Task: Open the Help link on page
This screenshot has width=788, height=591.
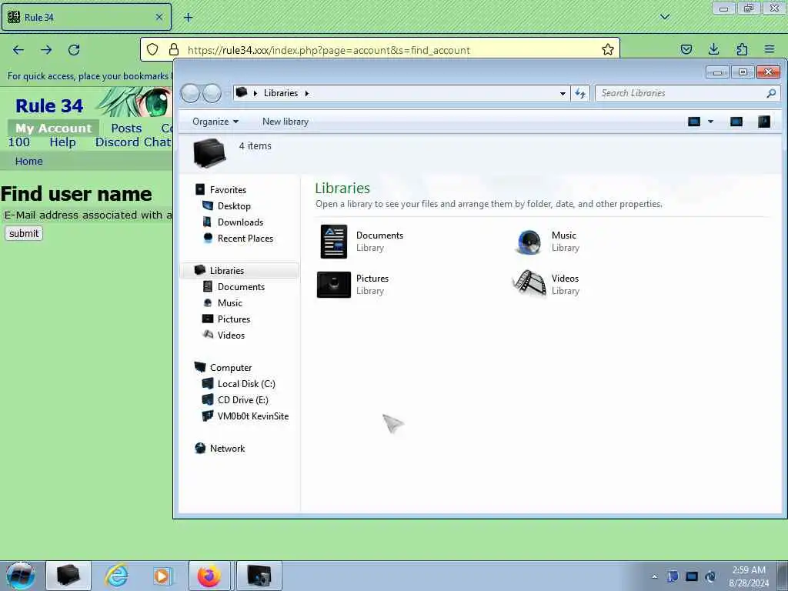Action: coord(62,142)
